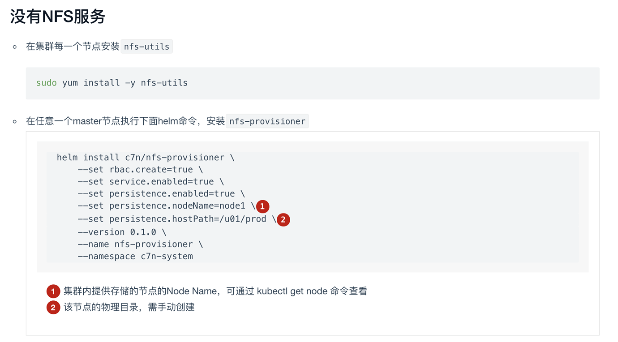
Task: Click the helm install c7n/nfs-provisioner line
Action: coord(146,158)
